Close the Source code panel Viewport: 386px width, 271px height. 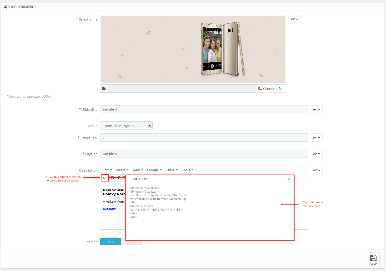click(x=289, y=179)
